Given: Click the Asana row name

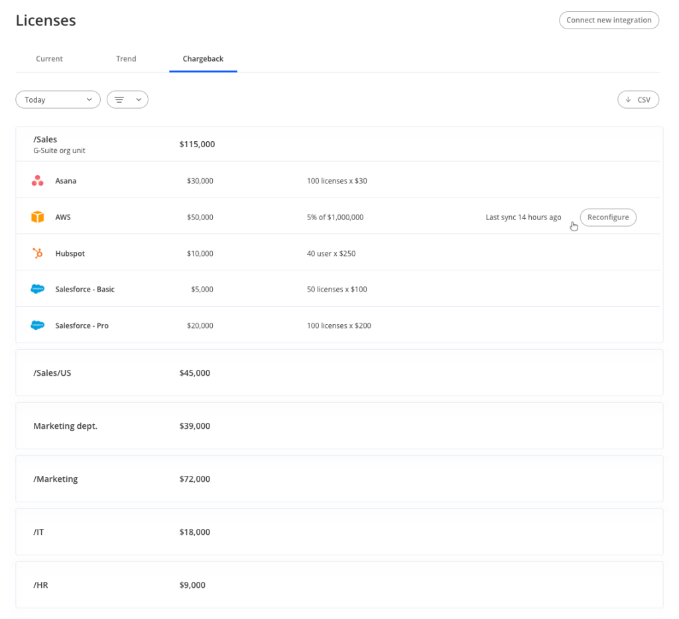Looking at the screenshot, I should [x=66, y=181].
